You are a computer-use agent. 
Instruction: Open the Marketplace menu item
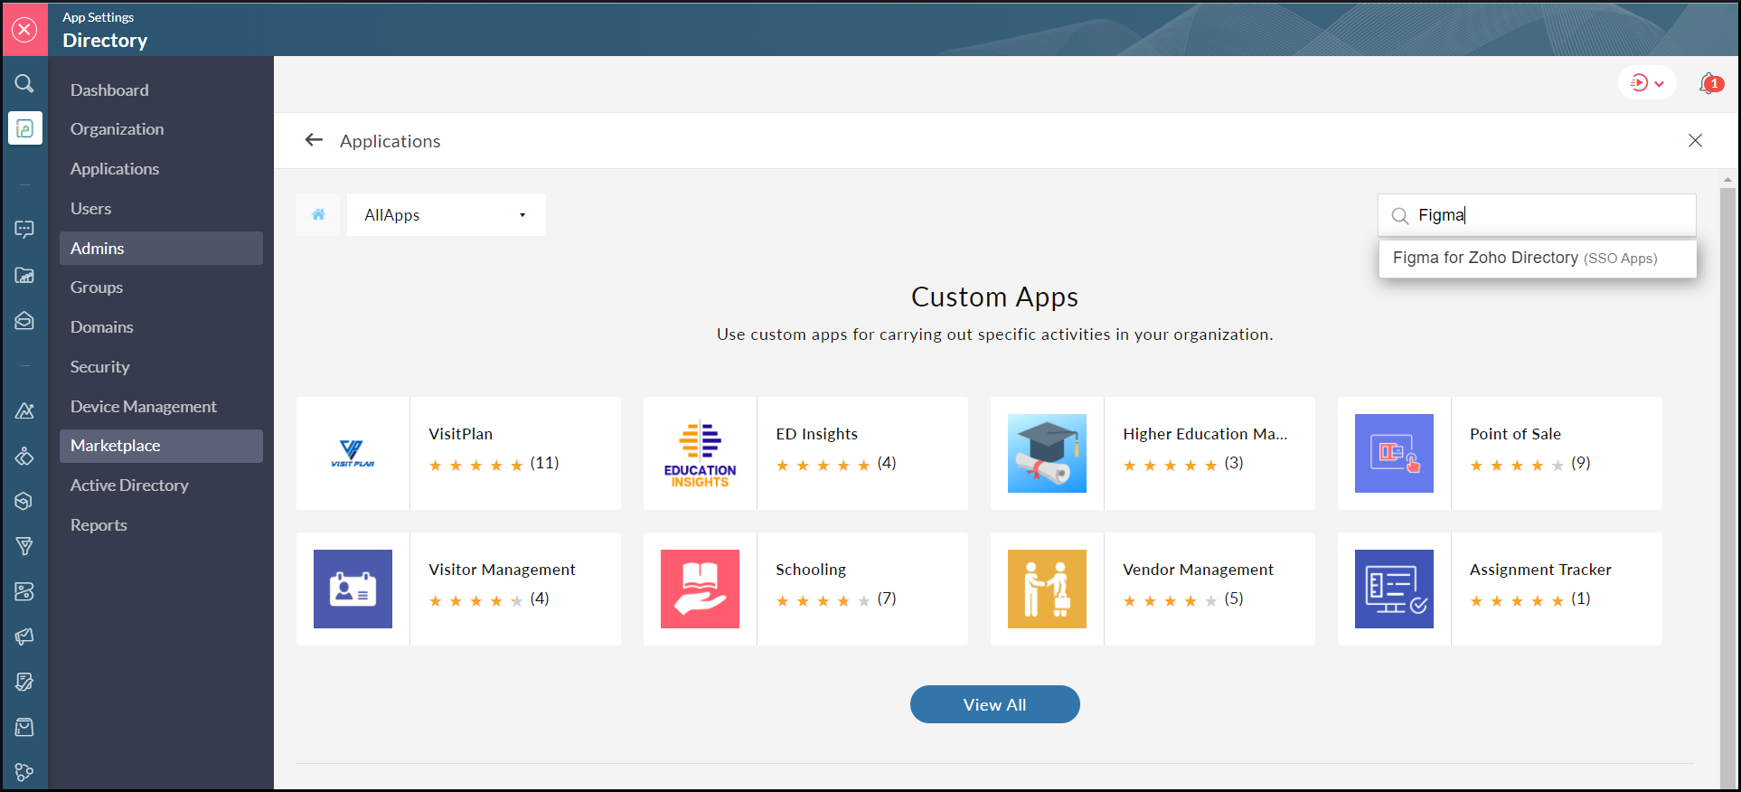116,446
